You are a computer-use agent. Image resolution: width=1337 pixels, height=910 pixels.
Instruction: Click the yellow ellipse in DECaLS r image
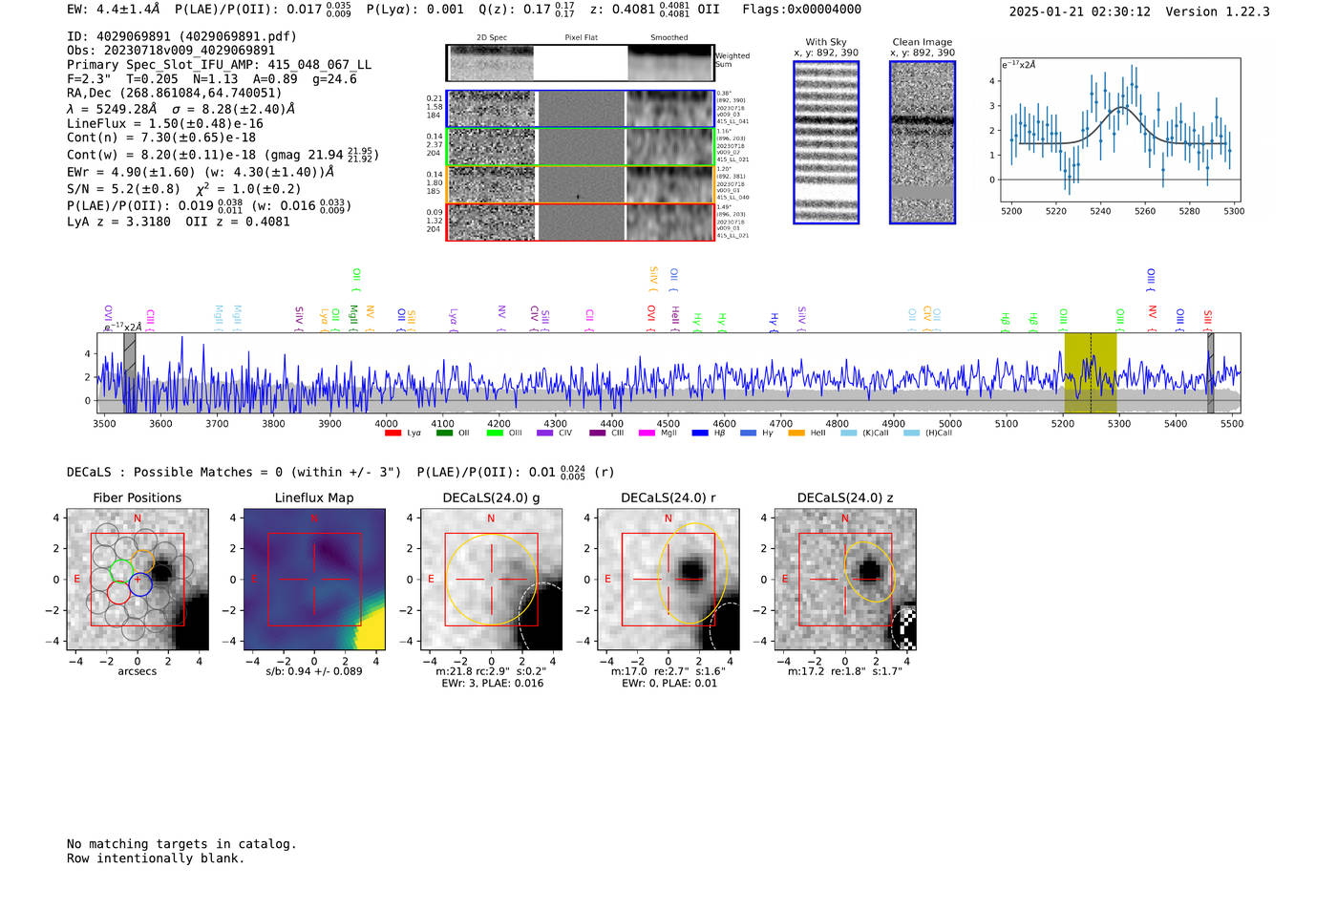tap(693, 574)
